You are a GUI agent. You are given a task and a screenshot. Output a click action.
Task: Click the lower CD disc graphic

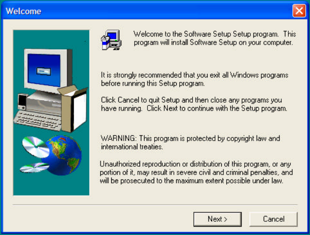tap(34, 168)
